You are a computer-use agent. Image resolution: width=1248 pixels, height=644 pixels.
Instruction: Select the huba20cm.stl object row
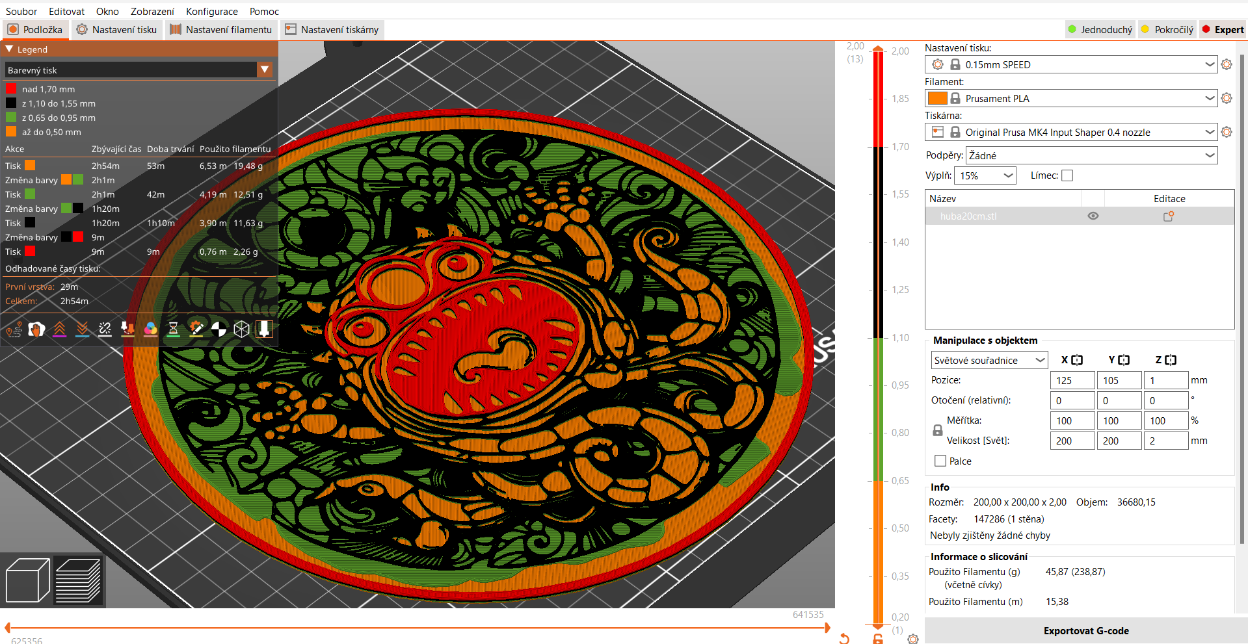(x=1080, y=216)
